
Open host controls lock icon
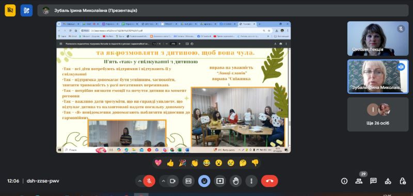[x=402, y=181]
